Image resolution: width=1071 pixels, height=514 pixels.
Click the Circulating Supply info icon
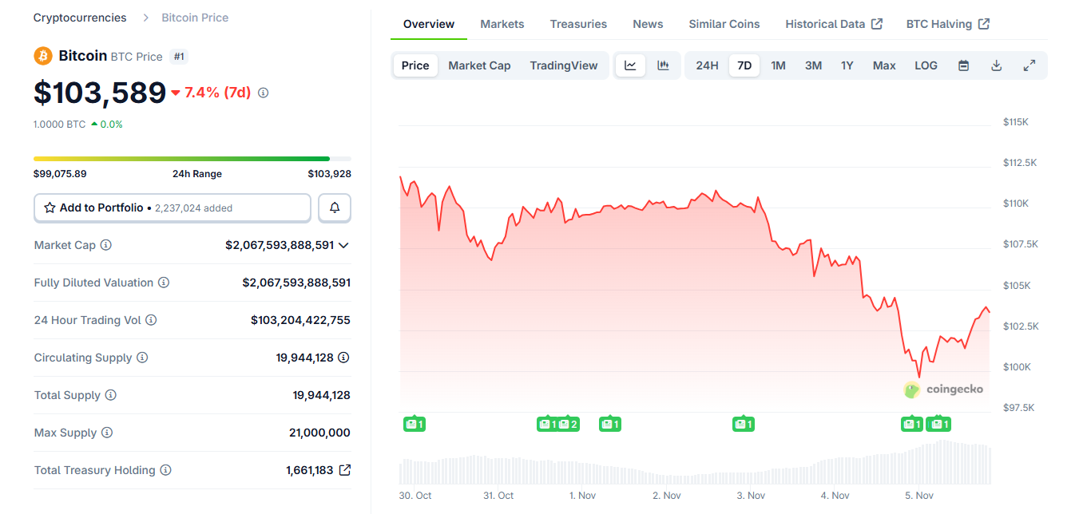click(x=145, y=358)
